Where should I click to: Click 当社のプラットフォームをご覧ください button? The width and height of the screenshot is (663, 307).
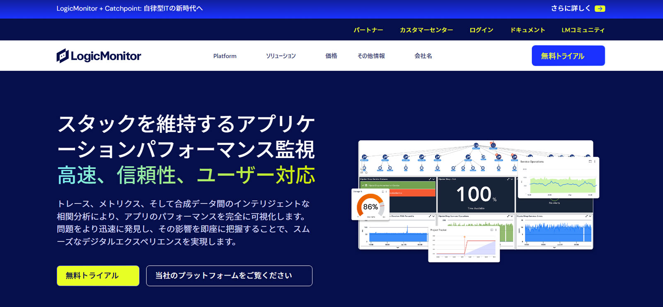(229, 276)
